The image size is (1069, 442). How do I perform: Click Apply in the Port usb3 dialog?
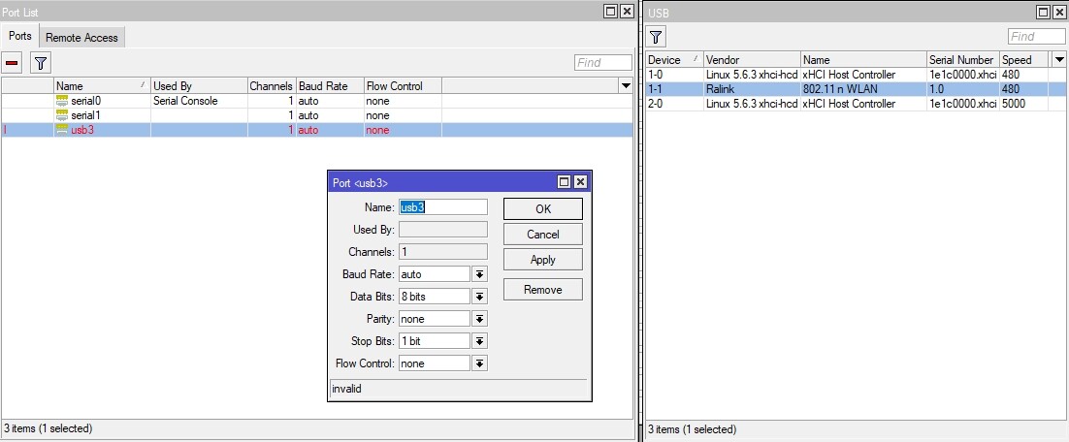click(542, 260)
